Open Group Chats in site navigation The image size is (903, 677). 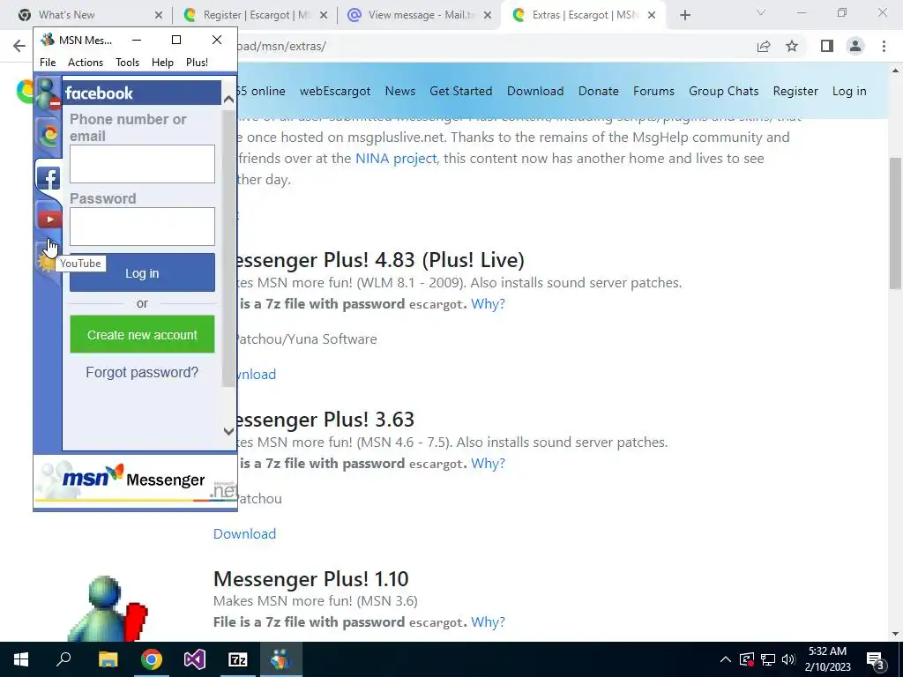(724, 91)
